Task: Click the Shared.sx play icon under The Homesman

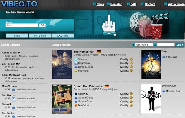Action: 76,63
